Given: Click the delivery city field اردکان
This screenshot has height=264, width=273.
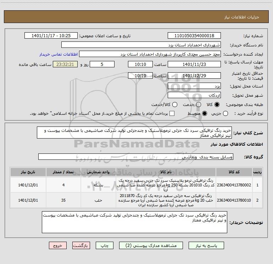Looking at the screenshot, I should coord(194,95).
